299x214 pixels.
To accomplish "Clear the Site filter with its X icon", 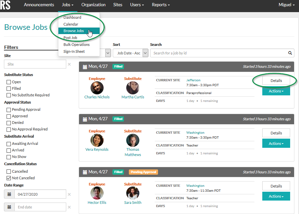I will [x=69, y=65].
